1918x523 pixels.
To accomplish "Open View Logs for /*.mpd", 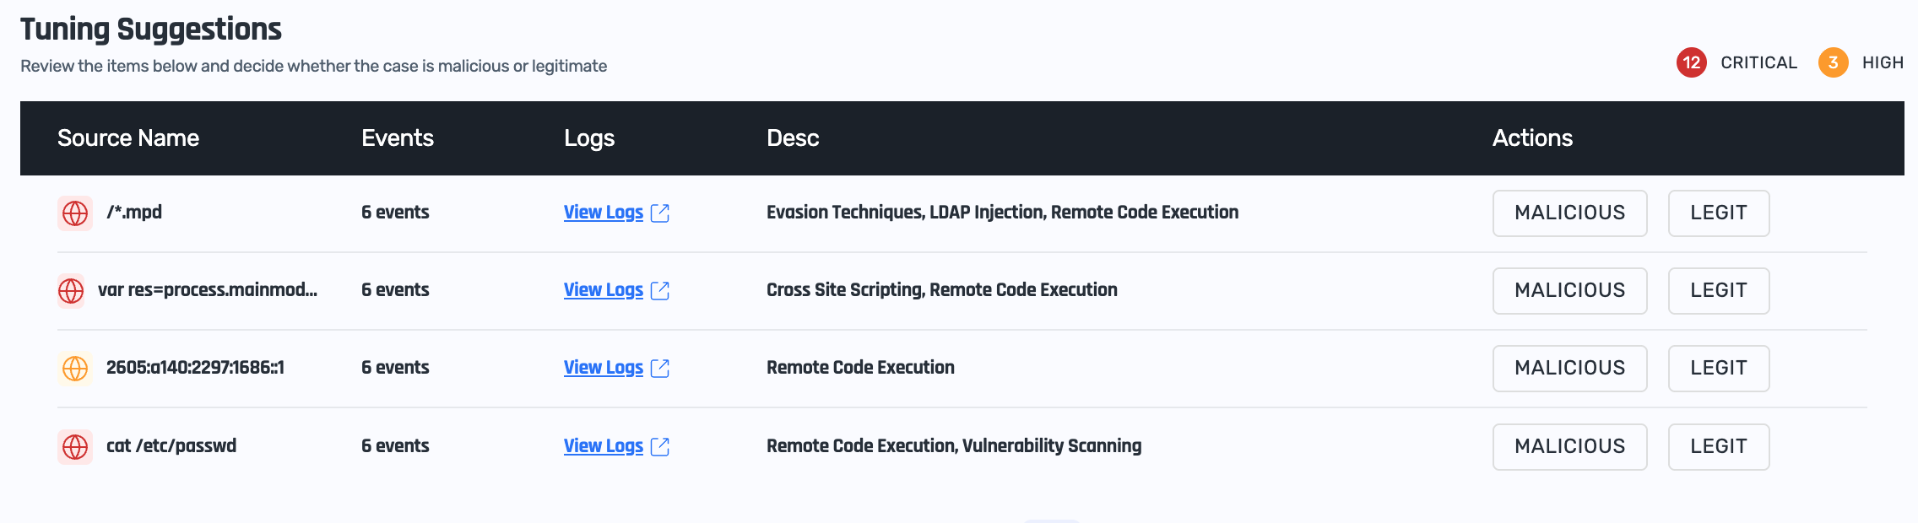I will 603,213.
